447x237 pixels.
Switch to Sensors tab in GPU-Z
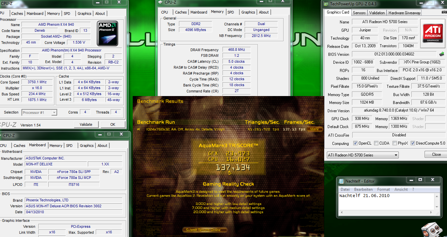tap(359, 13)
